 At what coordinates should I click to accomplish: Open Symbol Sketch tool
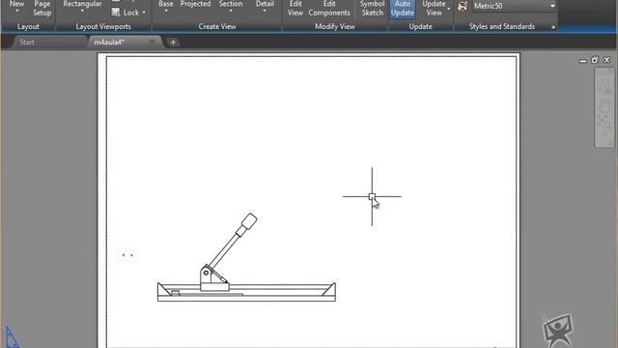372,9
